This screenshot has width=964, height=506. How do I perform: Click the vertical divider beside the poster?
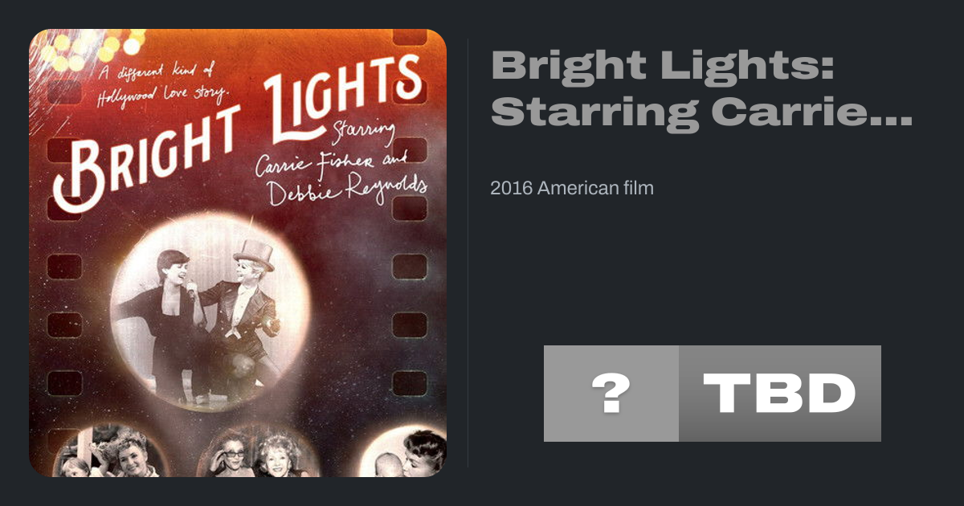(468, 253)
